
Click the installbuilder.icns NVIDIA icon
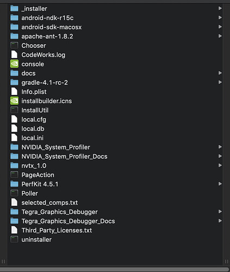(x=14, y=101)
